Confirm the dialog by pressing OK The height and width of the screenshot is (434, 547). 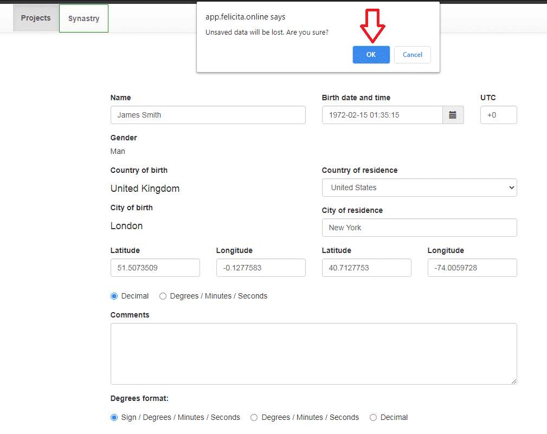coord(371,55)
